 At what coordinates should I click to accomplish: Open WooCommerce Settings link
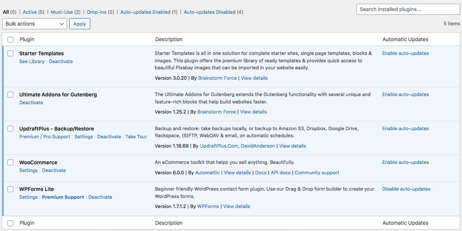(28, 170)
